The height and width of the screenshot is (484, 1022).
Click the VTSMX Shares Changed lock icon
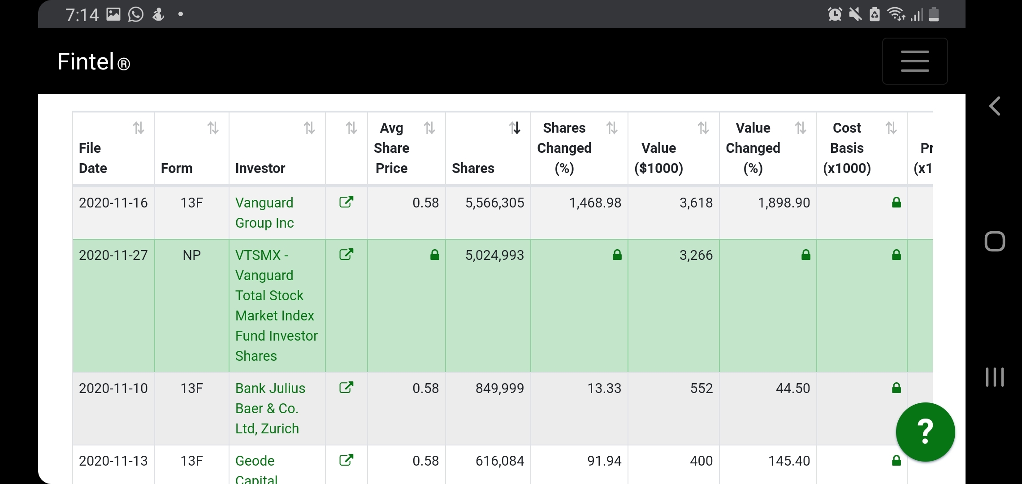[x=617, y=255]
